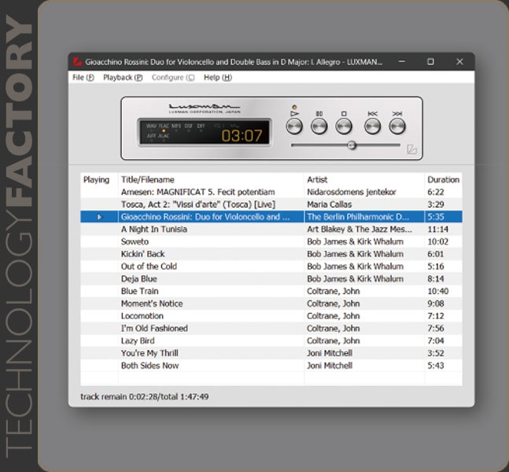
Task: Select the track Blue Train
Action: coord(271,291)
